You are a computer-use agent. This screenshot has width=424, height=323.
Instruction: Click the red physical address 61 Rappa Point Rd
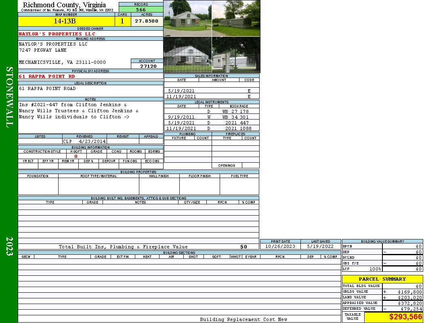[x=47, y=76]
